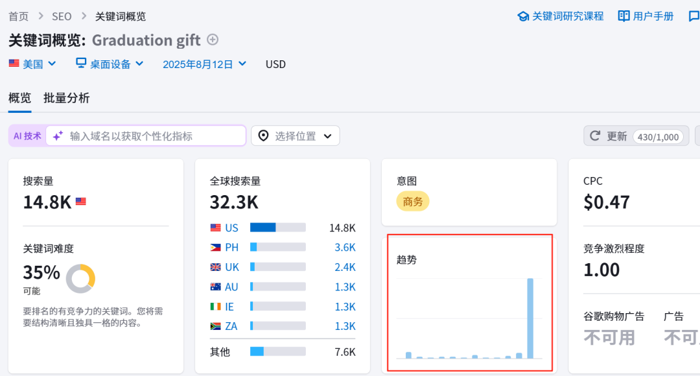The height and width of the screenshot is (376, 700).
Task: Click PH country link
Action: click(231, 248)
